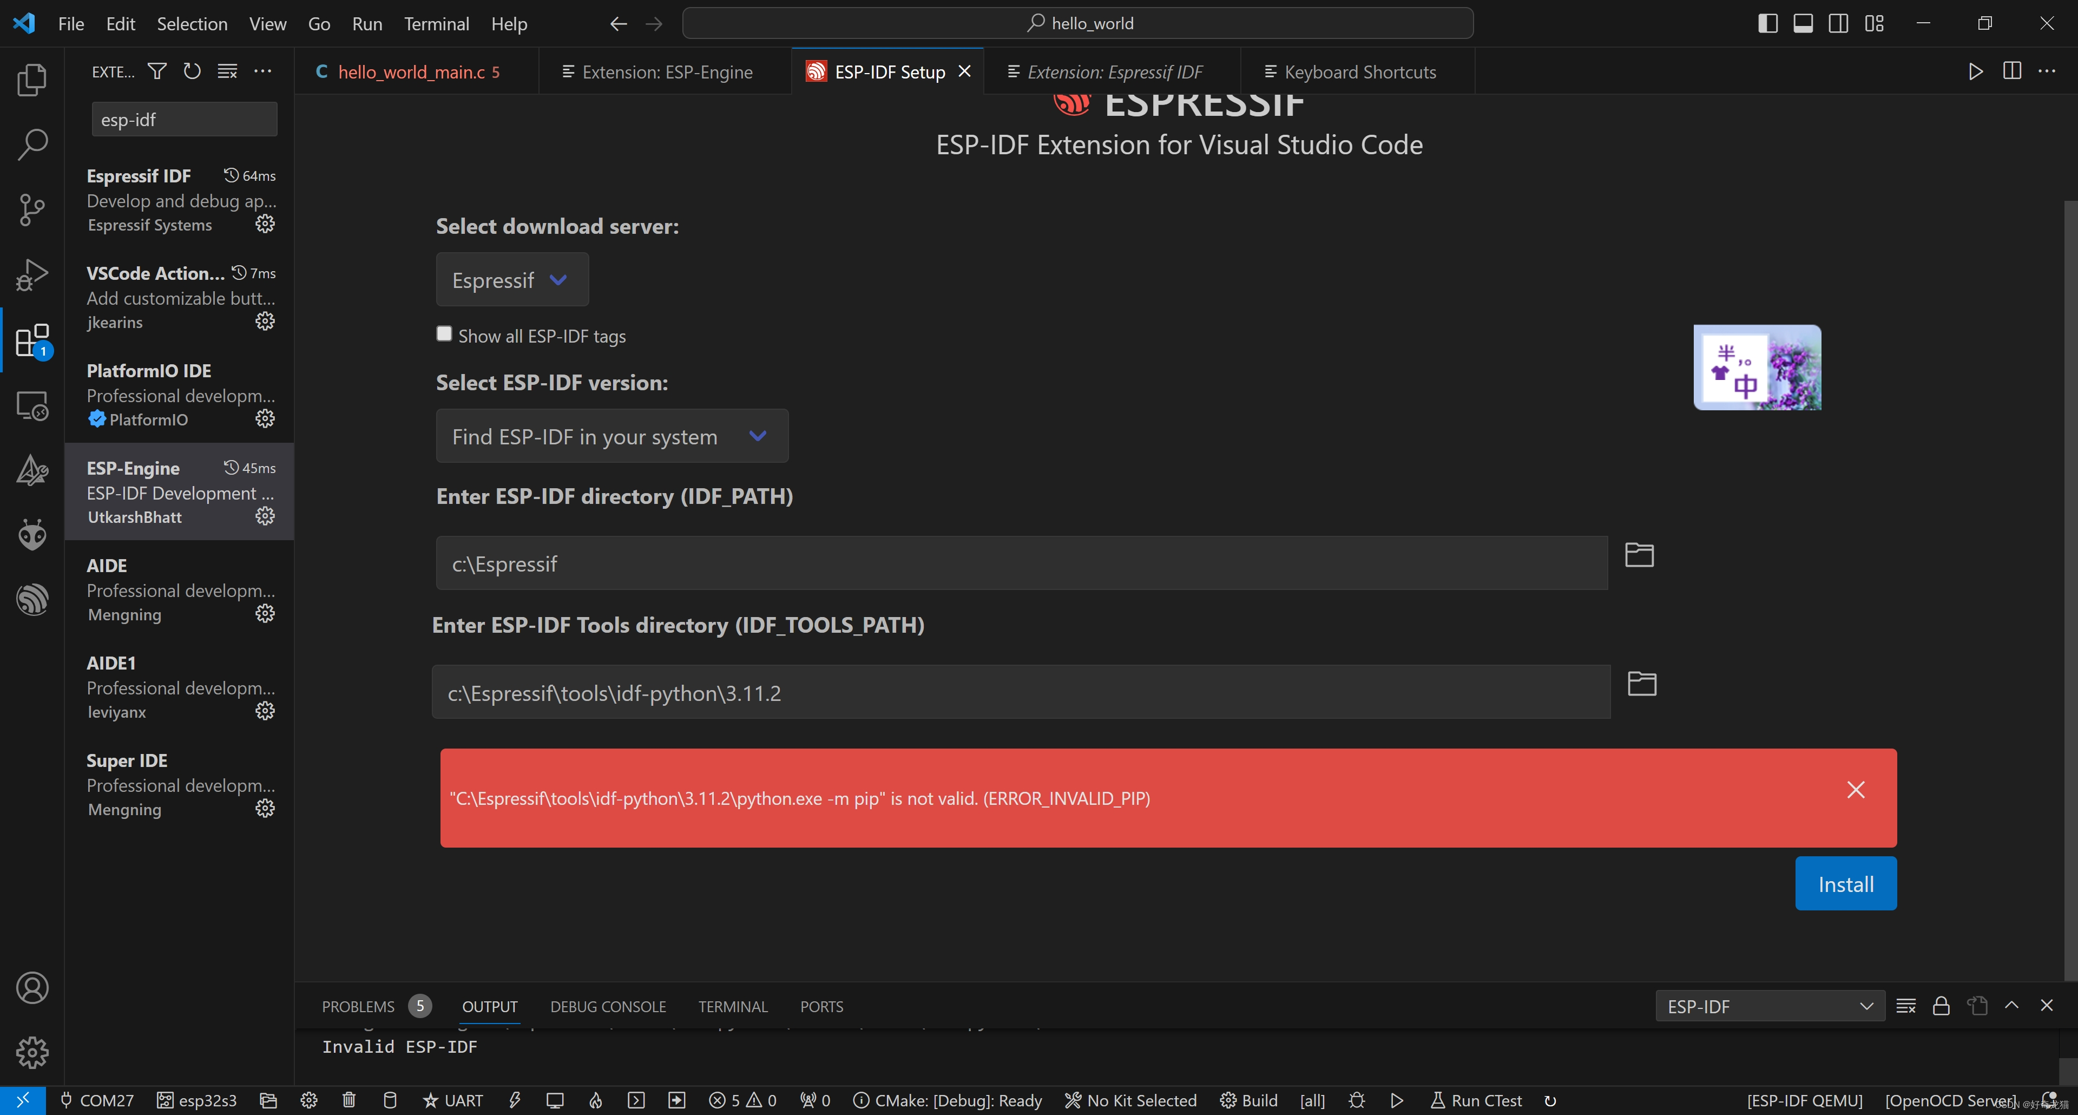Click Build in the status bar
Image resolution: width=2078 pixels, height=1115 pixels.
(1249, 1100)
